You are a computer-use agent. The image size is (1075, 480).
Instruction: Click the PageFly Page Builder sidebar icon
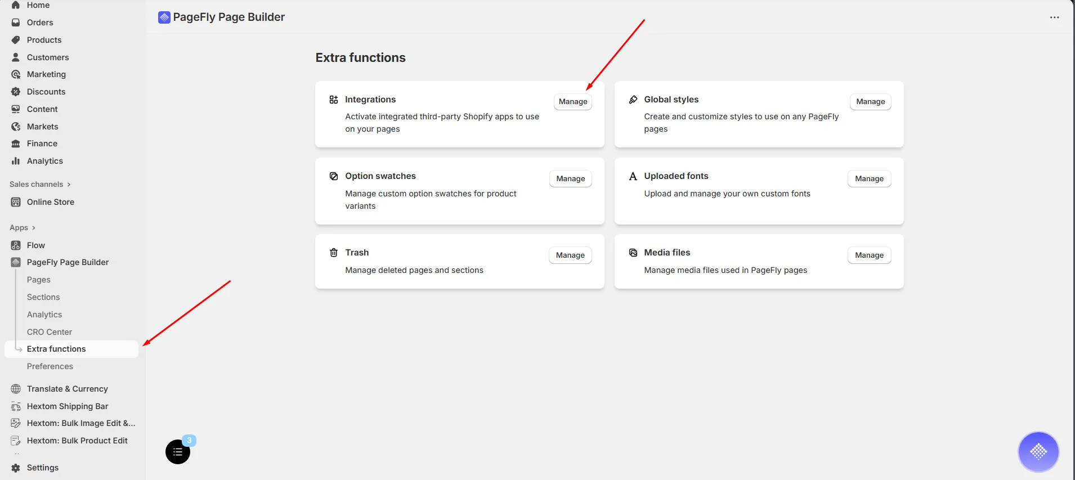pyautogui.click(x=16, y=262)
